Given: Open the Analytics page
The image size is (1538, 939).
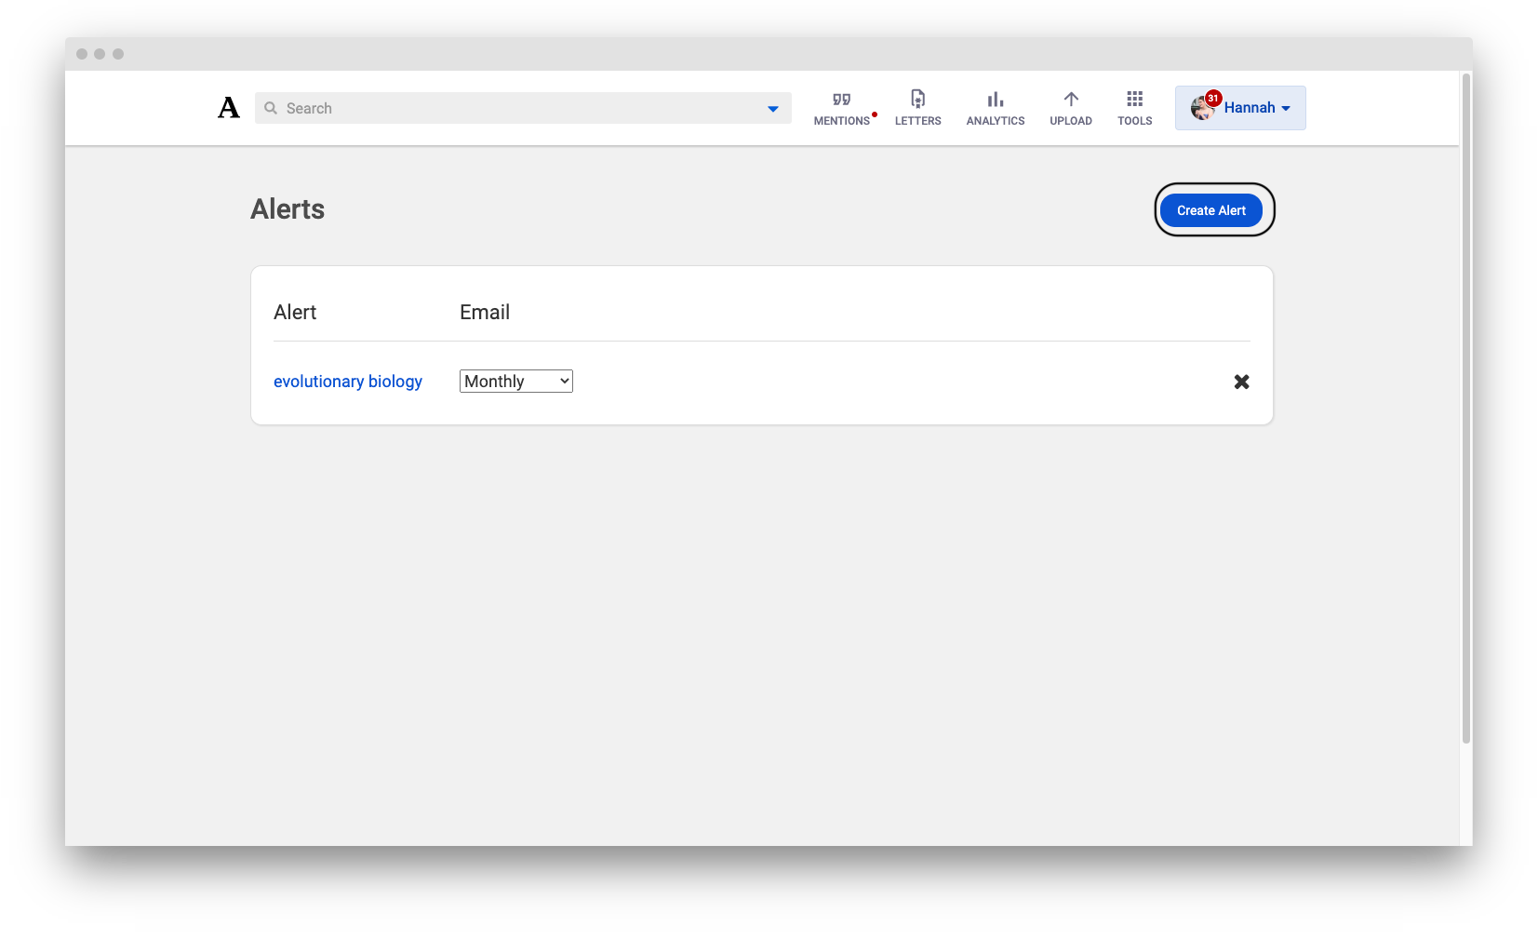Looking at the screenshot, I should click(x=995, y=109).
